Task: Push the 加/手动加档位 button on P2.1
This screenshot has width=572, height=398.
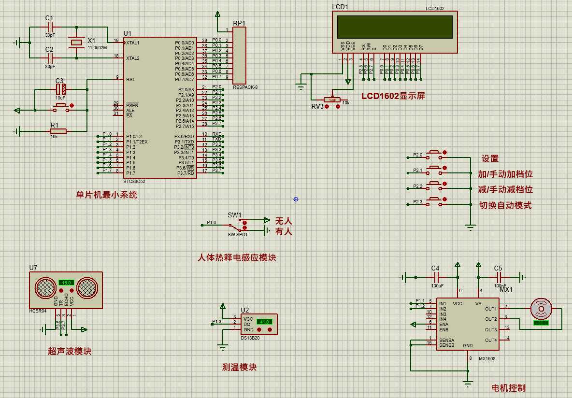Action: (434, 170)
